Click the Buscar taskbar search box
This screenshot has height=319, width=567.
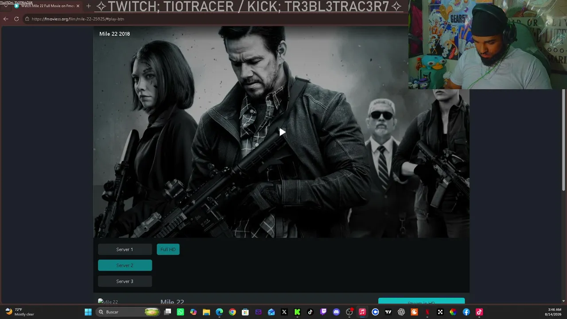click(x=128, y=312)
